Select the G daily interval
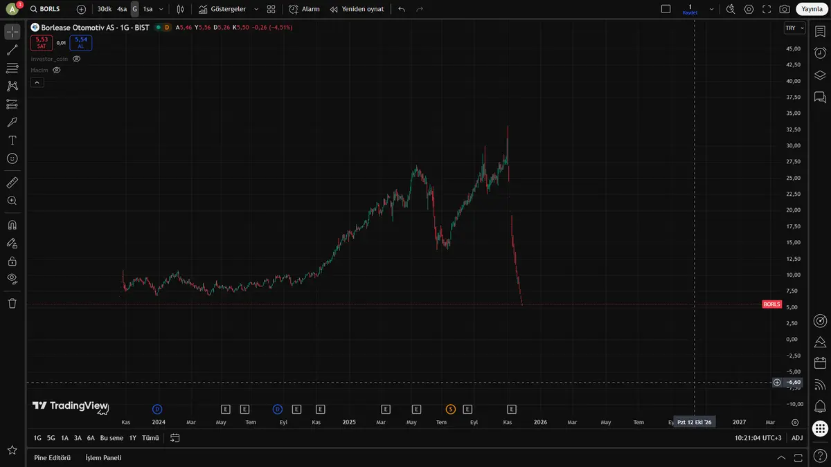 click(x=135, y=9)
